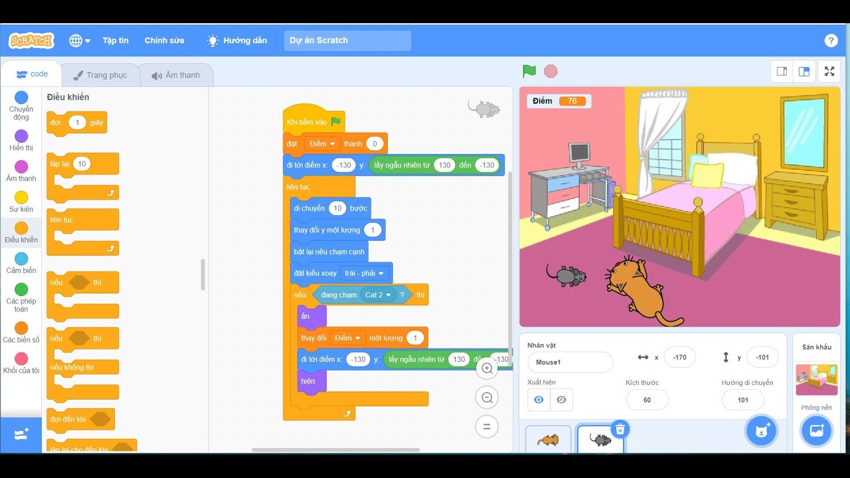The width and height of the screenshot is (850, 478).
Task: Click the zoom in workspace button
Action: (x=487, y=368)
